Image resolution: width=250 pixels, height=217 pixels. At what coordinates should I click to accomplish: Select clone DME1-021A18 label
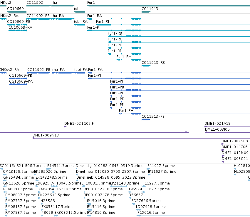tap(217, 124)
